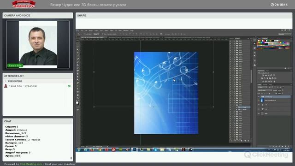Image resolution: width=295 pixels, height=166 pixels.
Task: Click the 01:10:14 session timer
Action: pyautogui.click(x=279, y=5)
